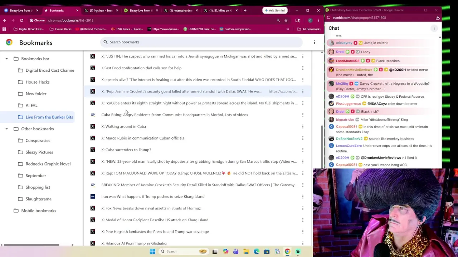Viewport: 458px width, 257px height.
Task: Show the hidden bookmarks bar overflow items
Action: coord(288,29)
